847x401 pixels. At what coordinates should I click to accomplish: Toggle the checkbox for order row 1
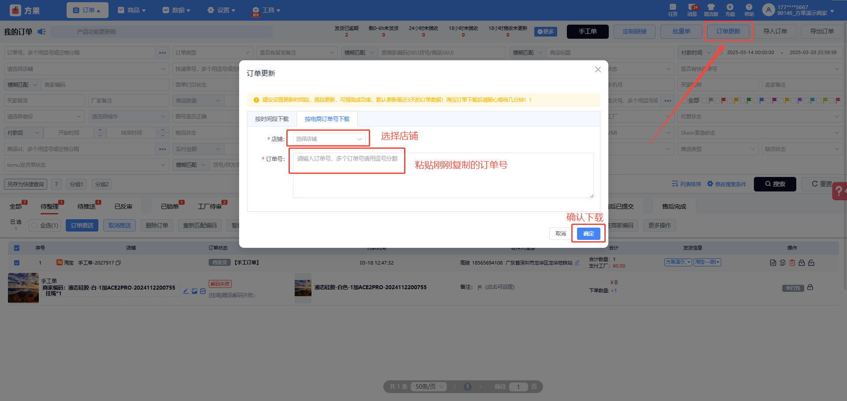(17, 263)
